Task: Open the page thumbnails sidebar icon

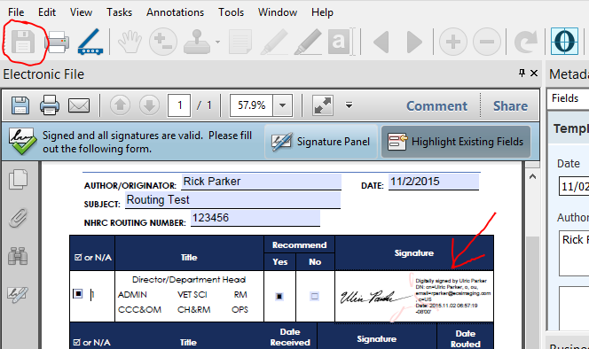Action: [18, 180]
